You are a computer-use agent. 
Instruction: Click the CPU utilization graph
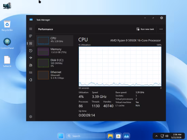pos(120,66)
